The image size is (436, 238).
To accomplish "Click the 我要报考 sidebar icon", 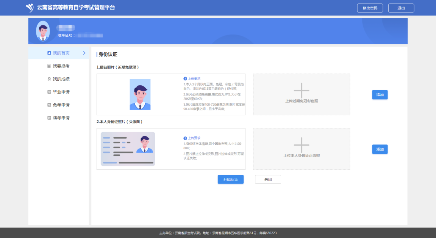I will point(49,66).
